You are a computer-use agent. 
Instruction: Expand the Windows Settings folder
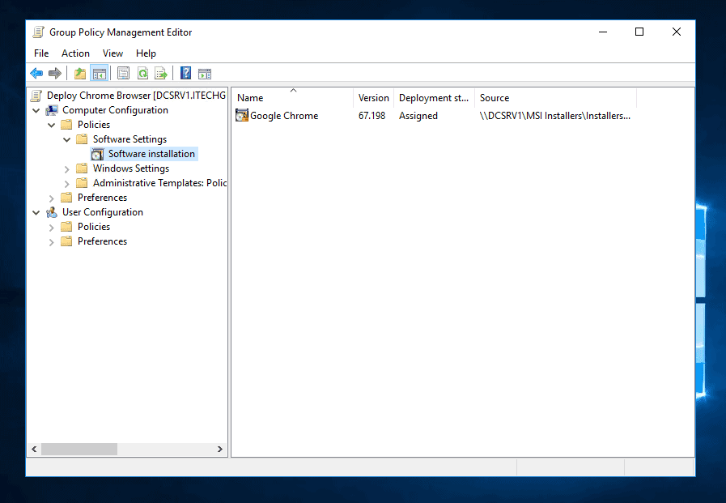pos(66,168)
